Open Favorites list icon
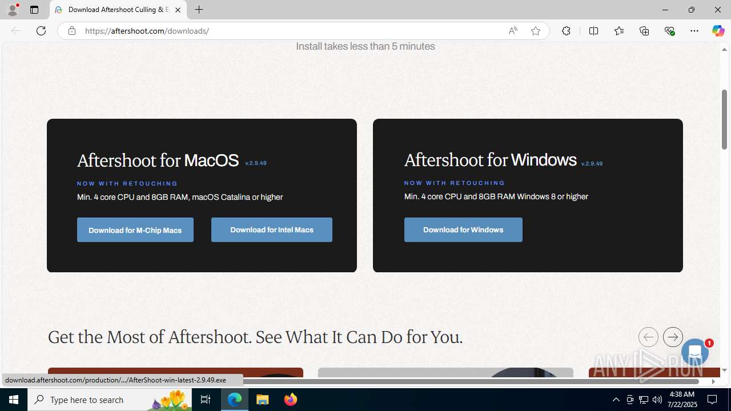 (x=619, y=31)
